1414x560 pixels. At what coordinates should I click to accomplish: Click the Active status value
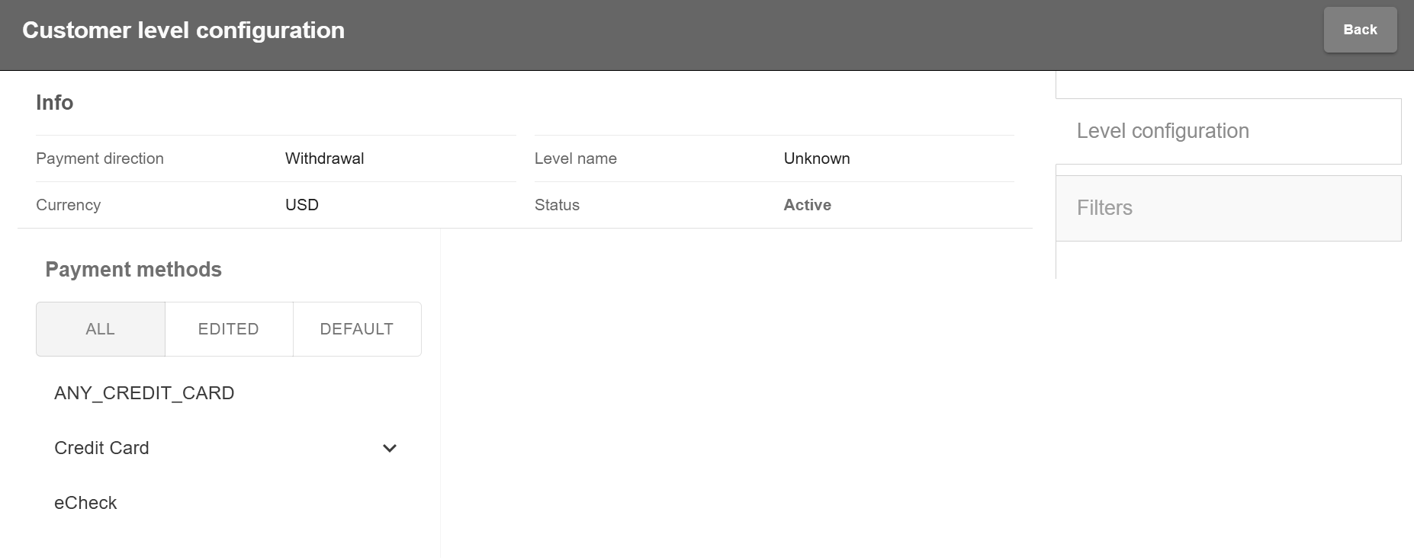click(x=807, y=205)
